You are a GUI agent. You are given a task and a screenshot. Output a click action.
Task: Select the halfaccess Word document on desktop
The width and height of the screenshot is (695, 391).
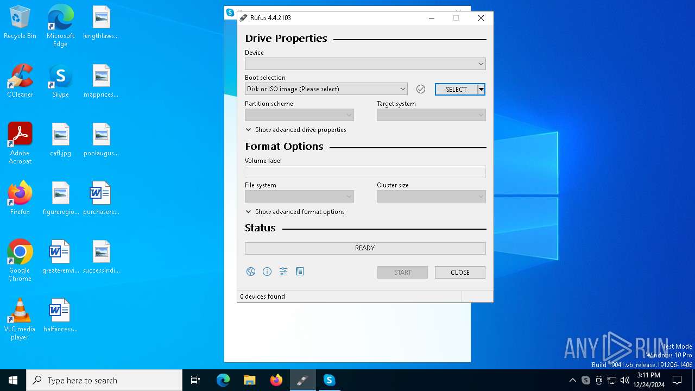point(60,316)
